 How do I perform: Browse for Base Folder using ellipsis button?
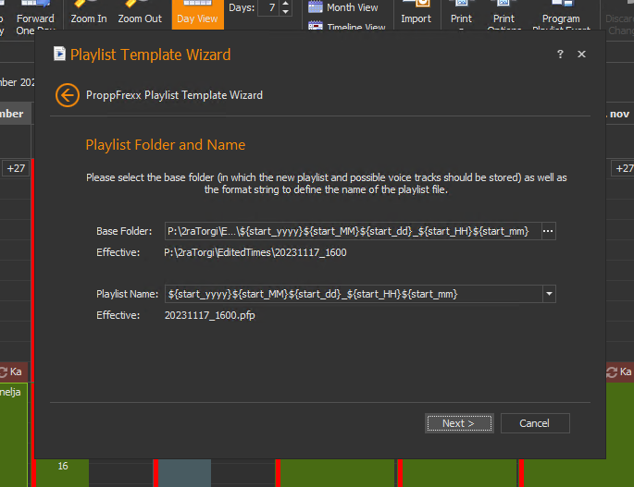(548, 231)
